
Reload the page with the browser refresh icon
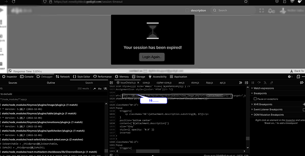pos(14,2)
